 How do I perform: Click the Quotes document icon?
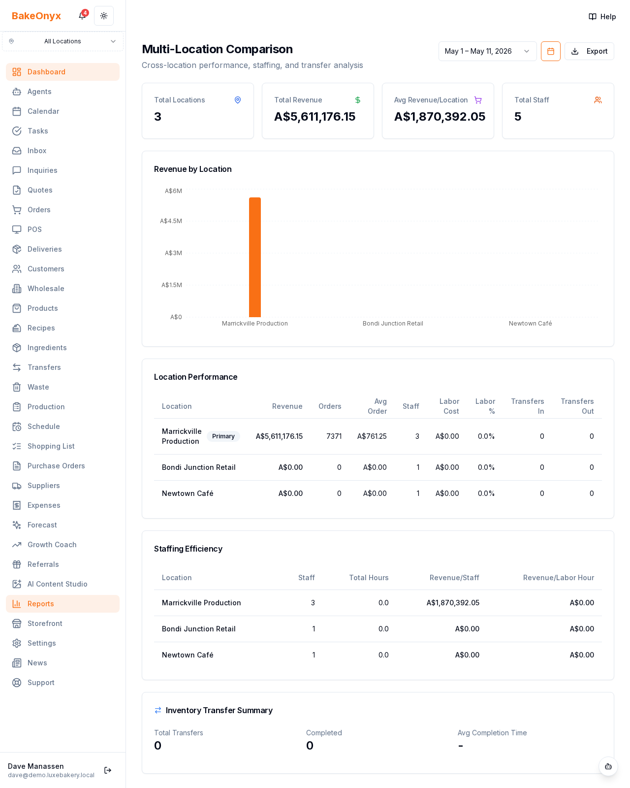17,190
